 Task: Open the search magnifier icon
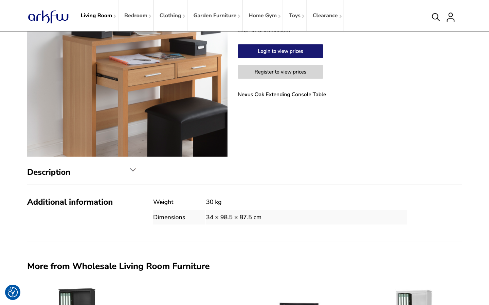coord(436,17)
